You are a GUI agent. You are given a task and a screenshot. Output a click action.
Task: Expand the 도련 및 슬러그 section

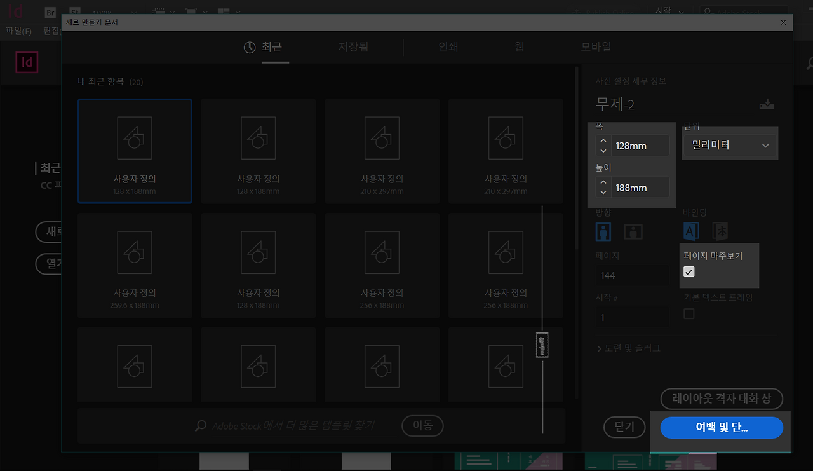click(629, 348)
